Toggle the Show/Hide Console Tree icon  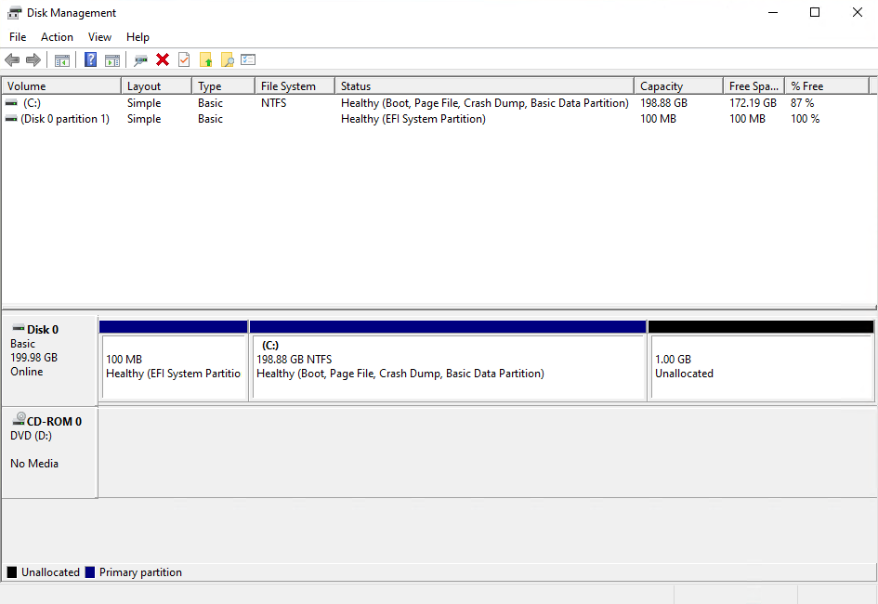(62, 60)
